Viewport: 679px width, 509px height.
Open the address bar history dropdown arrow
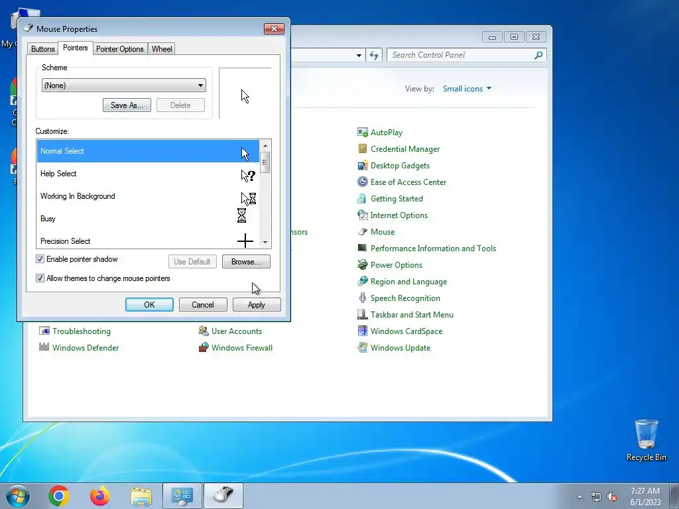tap(359, 56)
